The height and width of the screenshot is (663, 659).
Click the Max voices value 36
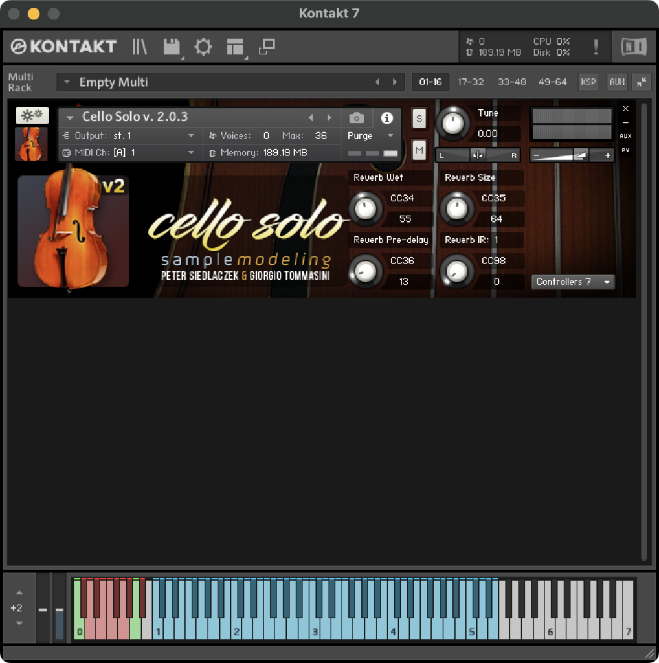(321, 136)
